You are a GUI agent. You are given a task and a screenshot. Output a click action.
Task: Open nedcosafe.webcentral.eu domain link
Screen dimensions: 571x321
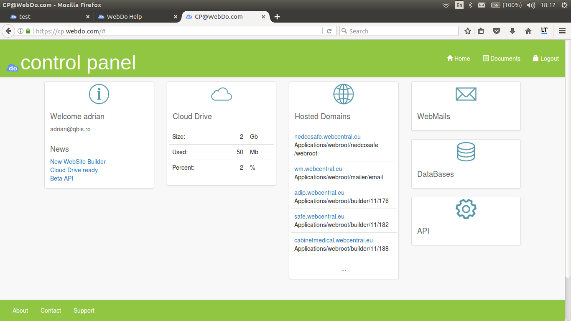(327, 137)
